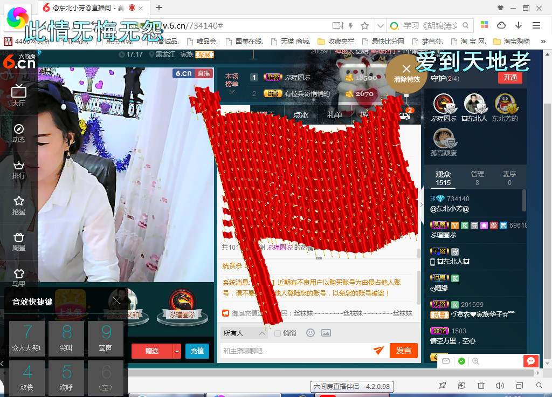Click the green checkmark status icon
The image size is (552, 397).
[461, 361]
